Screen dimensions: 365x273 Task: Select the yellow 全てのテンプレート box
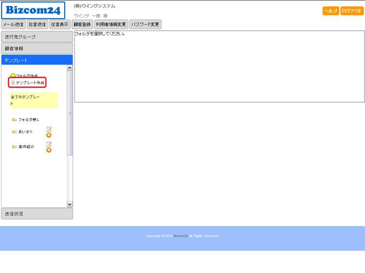pos(34,100)
